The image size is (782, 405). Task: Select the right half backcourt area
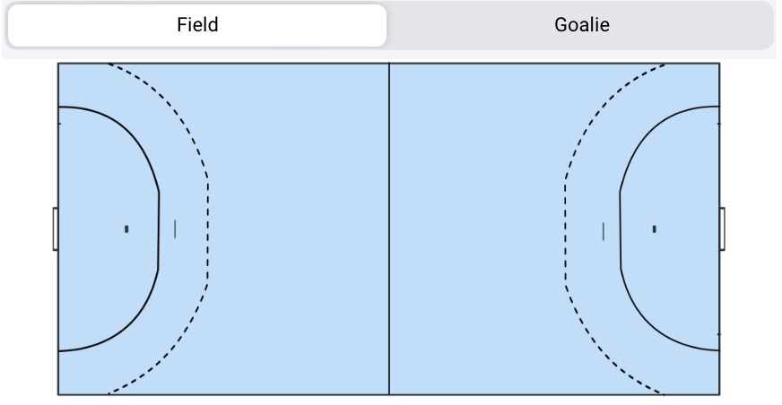coord(480,229)
